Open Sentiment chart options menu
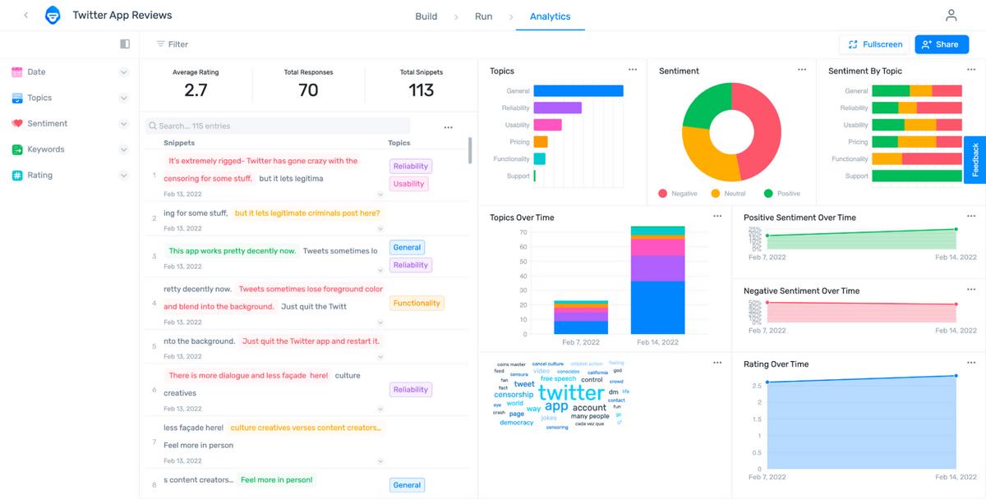986x499 pixels. [x=802, y=71]
